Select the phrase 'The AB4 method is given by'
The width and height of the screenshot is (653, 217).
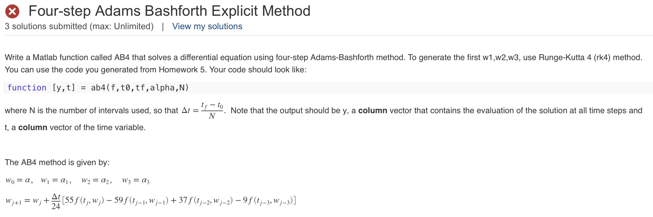tap(57, 162)
